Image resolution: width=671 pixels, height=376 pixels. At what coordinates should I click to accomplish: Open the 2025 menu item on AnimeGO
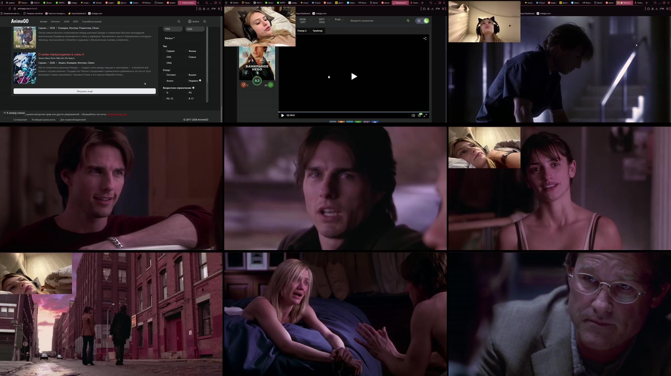point(75,22)
